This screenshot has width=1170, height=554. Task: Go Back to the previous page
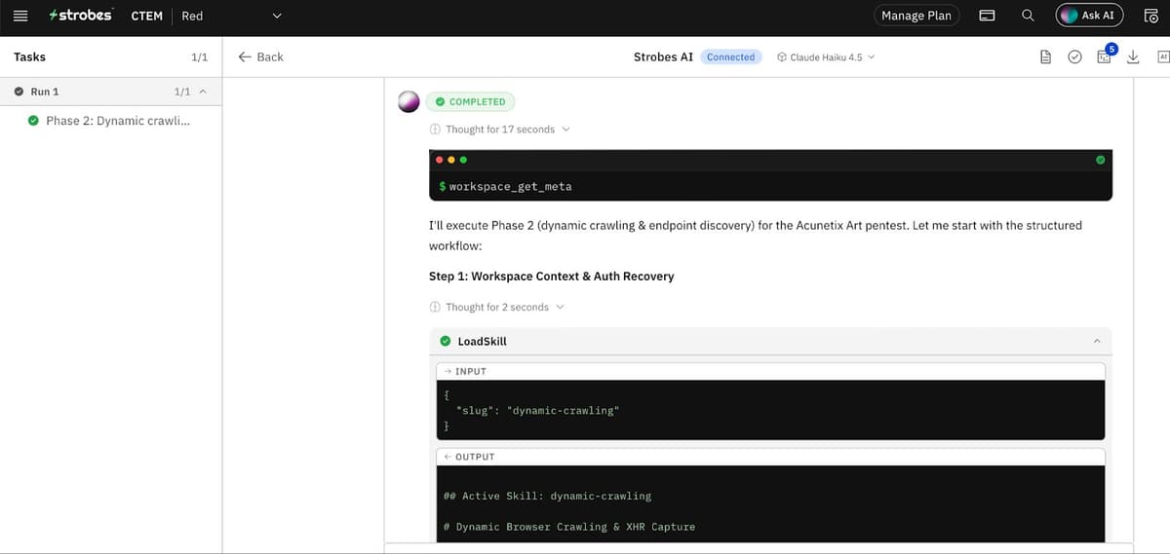[260, 57]
